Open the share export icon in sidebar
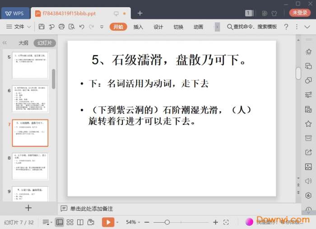 point(308,152)
